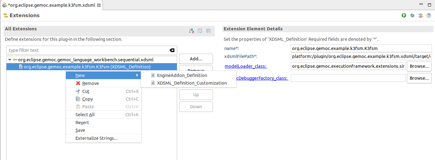Click the element icon of the K3fsm XDSML_Definition row
The width and height of the screenshot is (435, 160).
click(21, 67)
